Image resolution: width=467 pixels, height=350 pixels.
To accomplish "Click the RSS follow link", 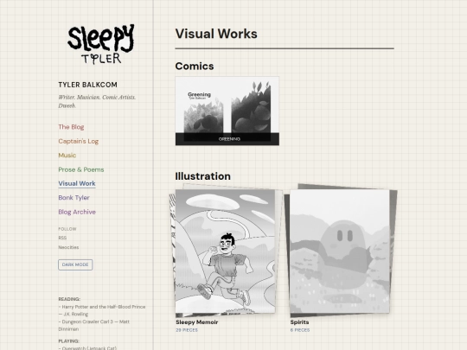I will pyautogui.click(x=62, y=238).
